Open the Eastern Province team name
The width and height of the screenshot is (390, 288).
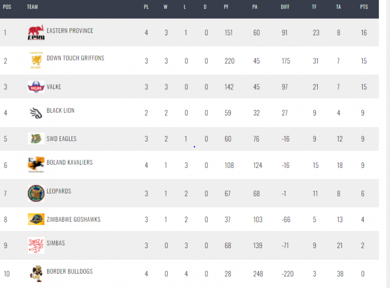coord(70,31)
